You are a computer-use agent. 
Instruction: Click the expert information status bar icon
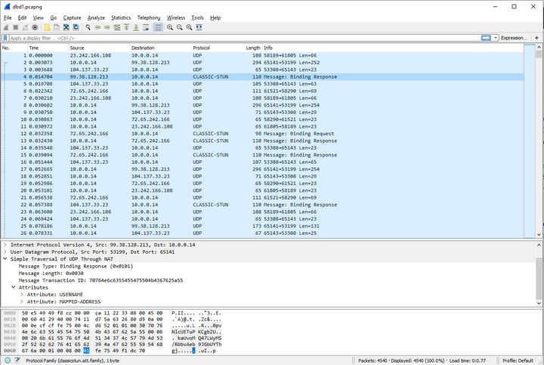pos(6,360)
